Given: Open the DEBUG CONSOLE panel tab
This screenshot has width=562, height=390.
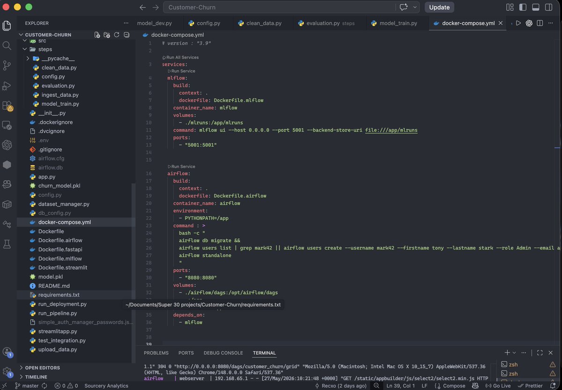Looking at the screenshot, I should 223,353.
